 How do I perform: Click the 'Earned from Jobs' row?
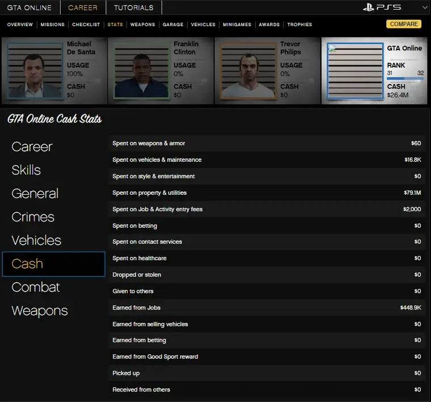coord(267,308)
